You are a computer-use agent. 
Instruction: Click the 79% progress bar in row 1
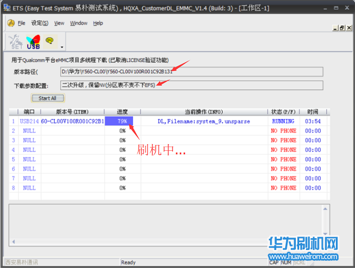pyautogui.click(x=119, y=121)
